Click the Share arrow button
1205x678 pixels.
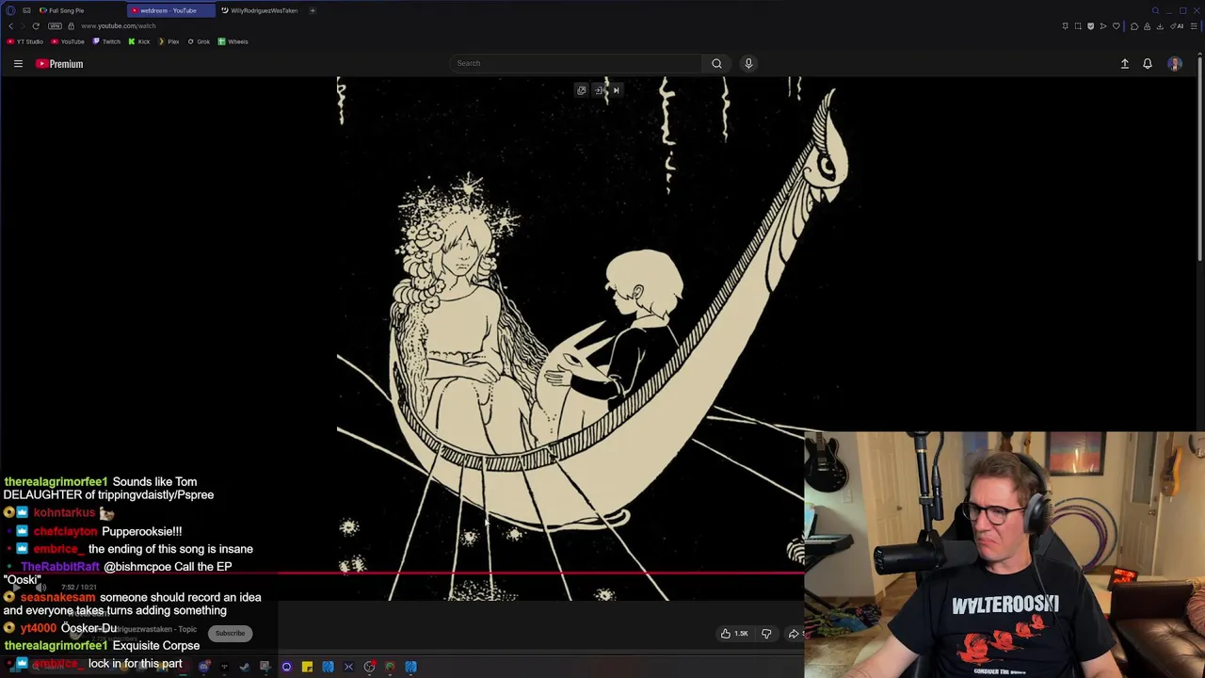[x=794, y=634]
